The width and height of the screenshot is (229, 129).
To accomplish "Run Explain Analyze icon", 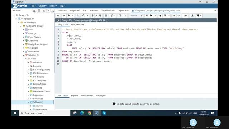I will click(x=165, y=15).
